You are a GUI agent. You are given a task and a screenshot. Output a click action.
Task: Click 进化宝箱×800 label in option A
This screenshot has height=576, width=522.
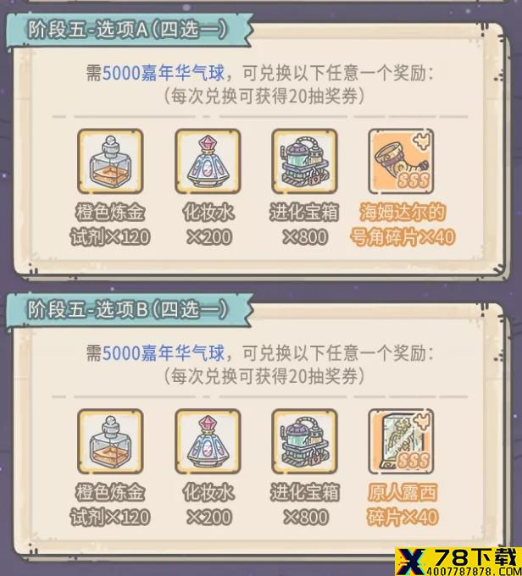(x=304, y=224)
